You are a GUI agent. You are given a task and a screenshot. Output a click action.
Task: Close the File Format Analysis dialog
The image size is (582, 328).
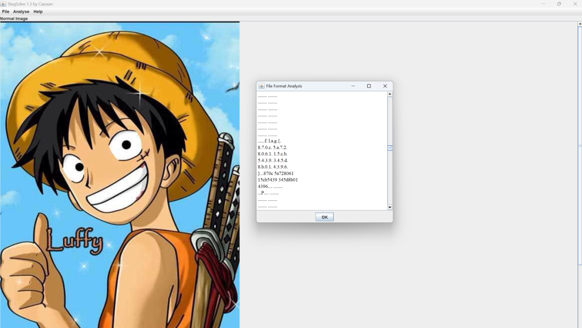(385, 86)
